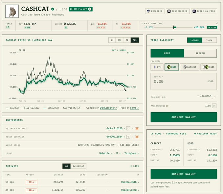The width and height of the screenshot is (223, 194).
Task: Click the CASHCAT cat avatar image
Action: coord(12,11)
